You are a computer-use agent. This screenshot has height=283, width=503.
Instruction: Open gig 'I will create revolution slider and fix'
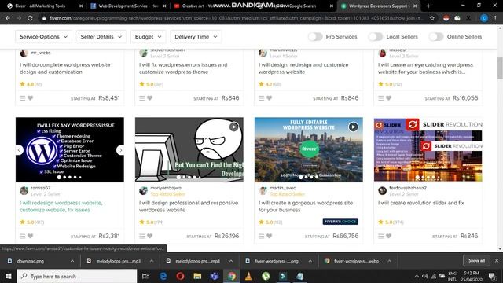[x=421, y=203]
